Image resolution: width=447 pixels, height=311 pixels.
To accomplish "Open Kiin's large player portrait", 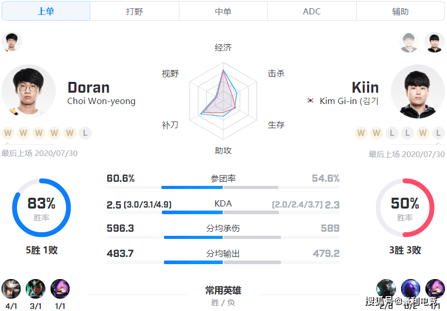I will point(418,91).
